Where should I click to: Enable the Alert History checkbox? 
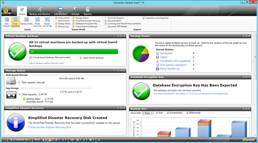[x=56, y=21]
